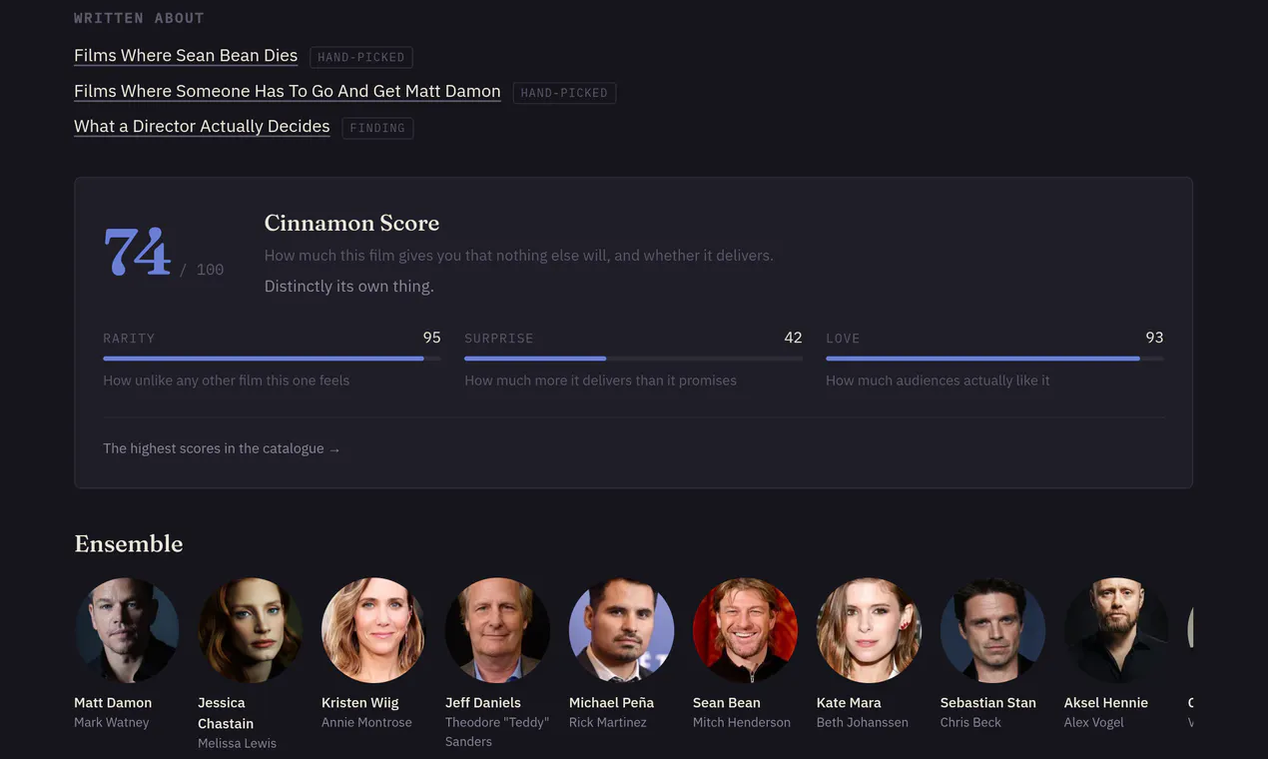Click the 74 Cinnamon Score number

click(x=138, y=252)
